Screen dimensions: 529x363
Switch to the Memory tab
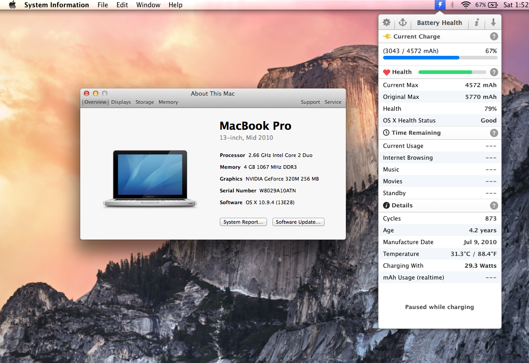click(168, 102)
